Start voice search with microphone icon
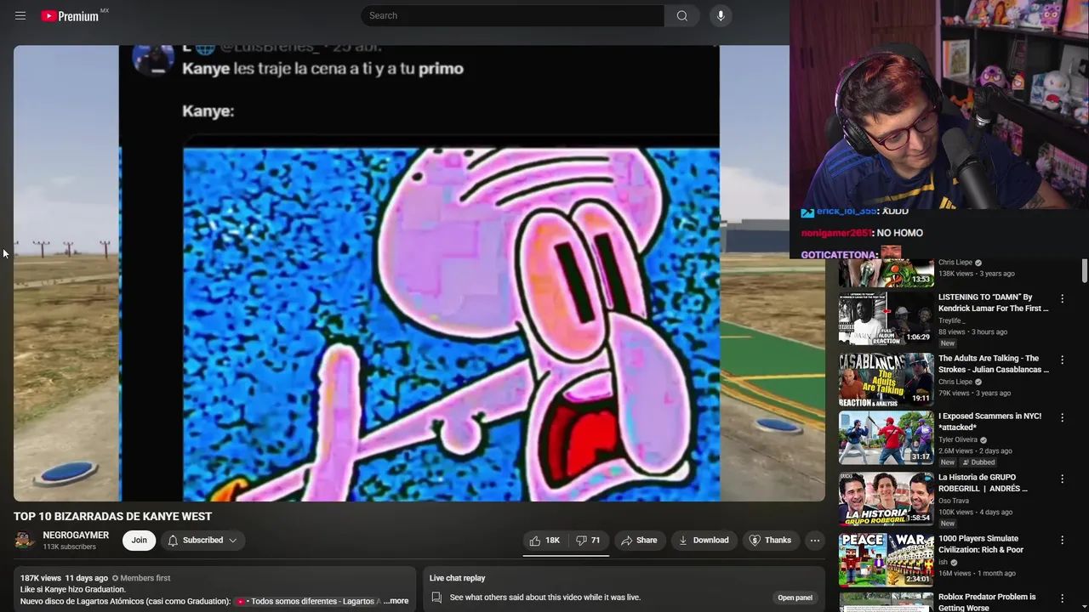This screenshot has width=1089, height=612. click(721, 15)
